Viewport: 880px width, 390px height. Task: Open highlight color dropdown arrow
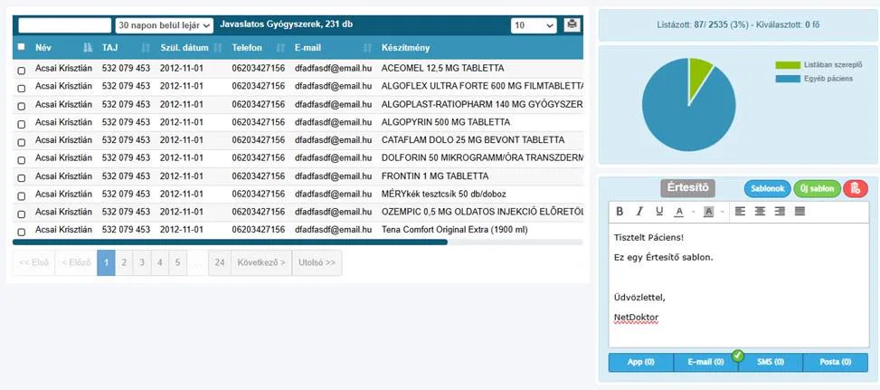722,212
